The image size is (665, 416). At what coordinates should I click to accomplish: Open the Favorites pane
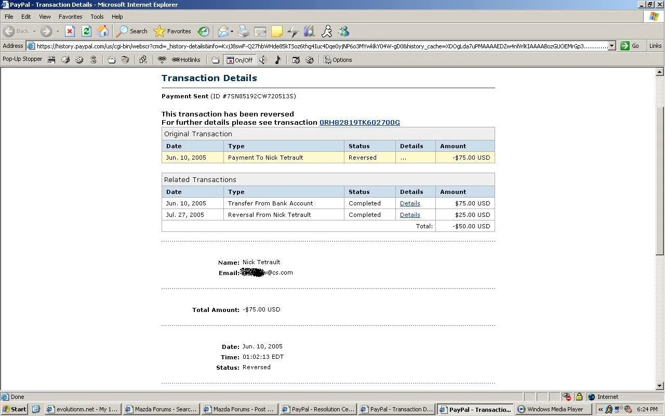(x=172, y=31)
